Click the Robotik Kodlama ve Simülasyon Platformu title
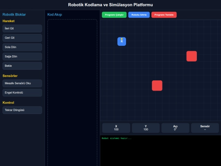 pos(110,5)
